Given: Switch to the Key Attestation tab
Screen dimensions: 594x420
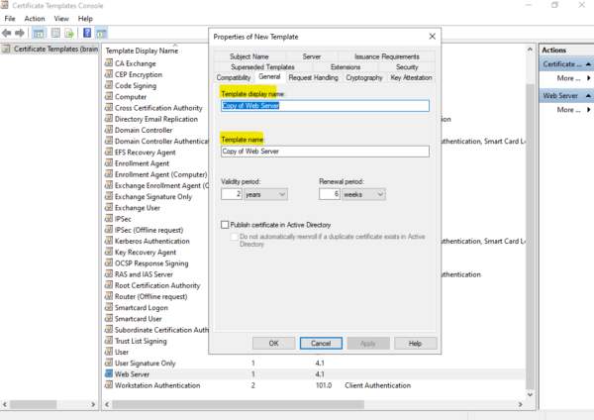Looking at the screenshot, I should coord(412,77).
